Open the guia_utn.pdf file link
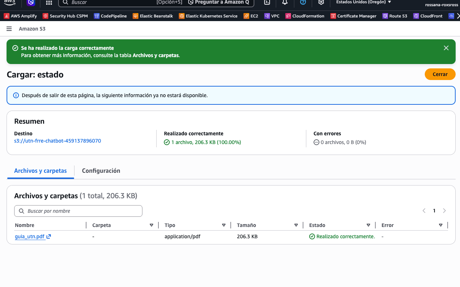Viewport: 460px width, 287px height. coord(30,236)
